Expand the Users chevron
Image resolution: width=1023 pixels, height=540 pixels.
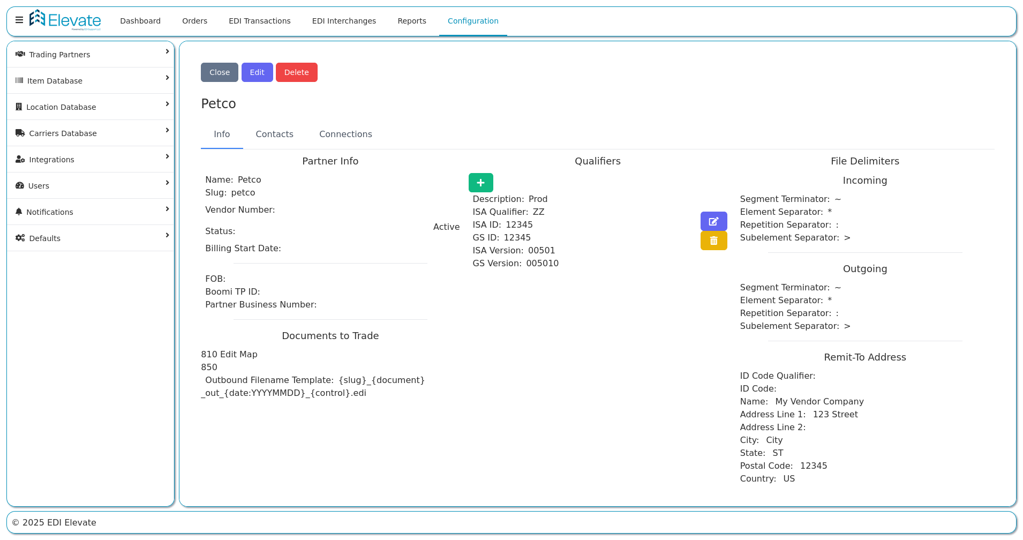tap(167, 183)
